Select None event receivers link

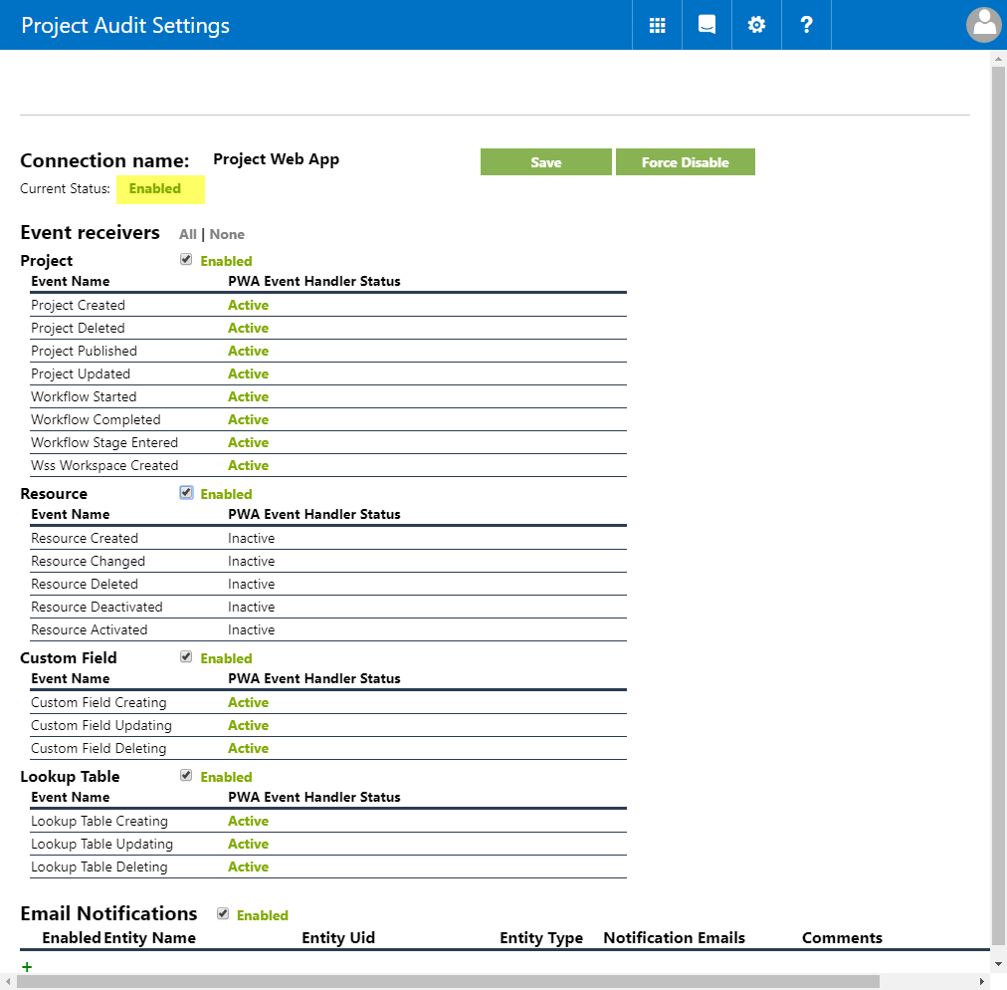(227, 235)
